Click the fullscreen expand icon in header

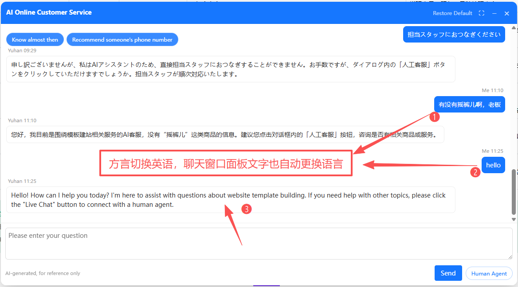point(481,13)
